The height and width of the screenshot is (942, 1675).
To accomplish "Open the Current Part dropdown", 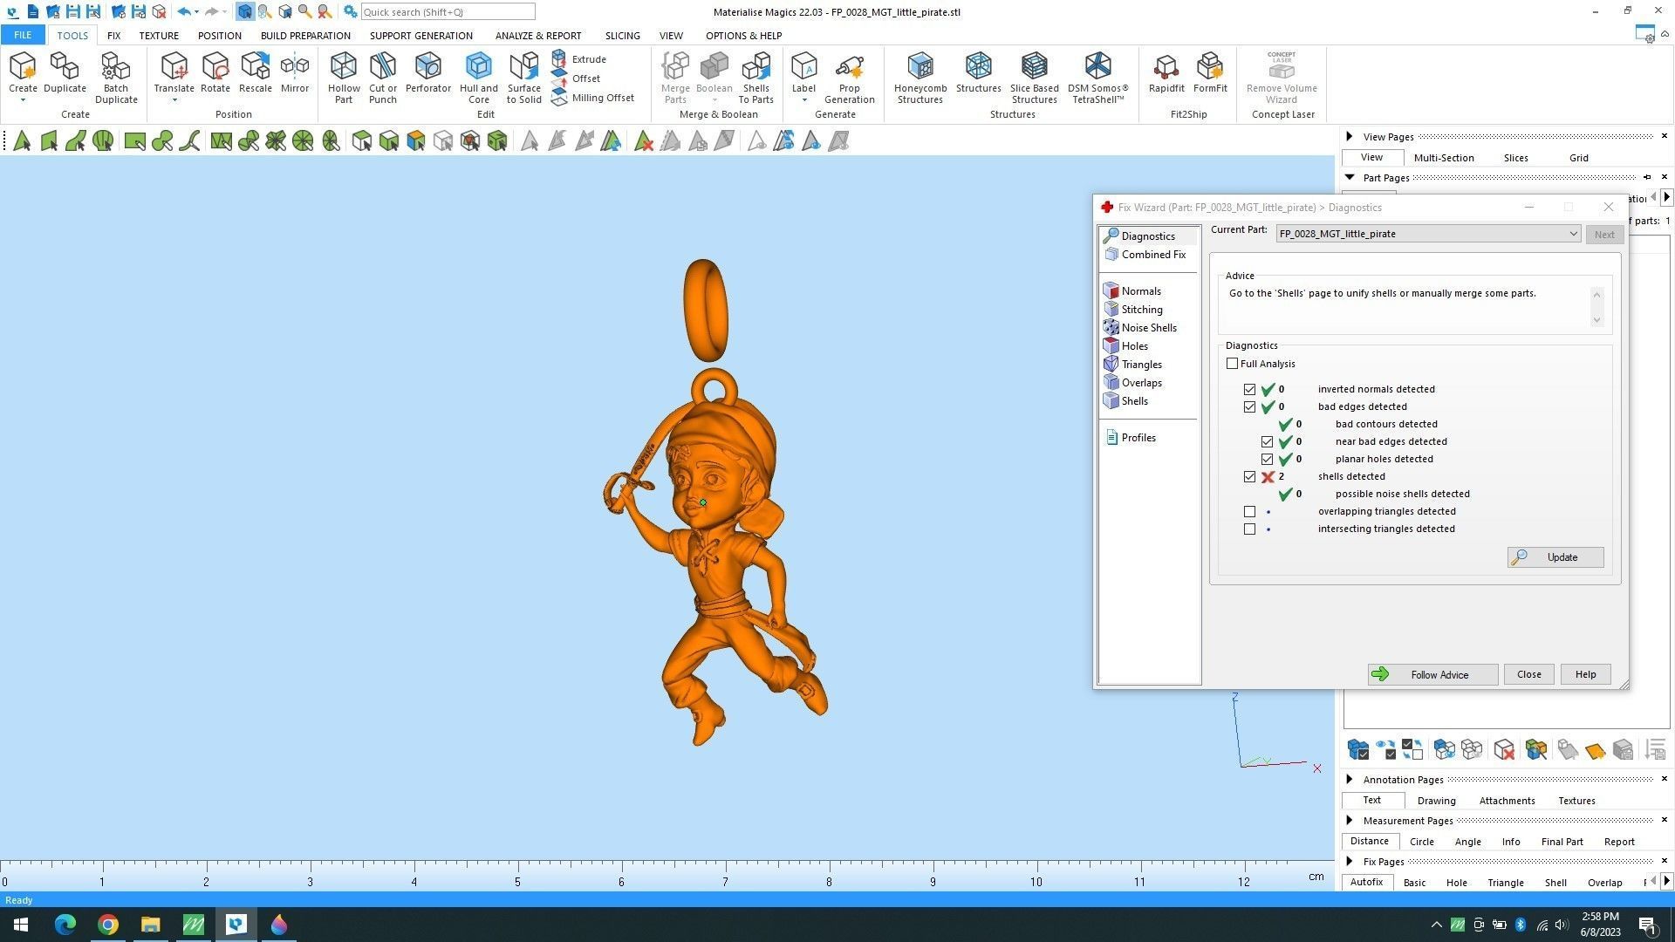I will (x=1572, y=234).
